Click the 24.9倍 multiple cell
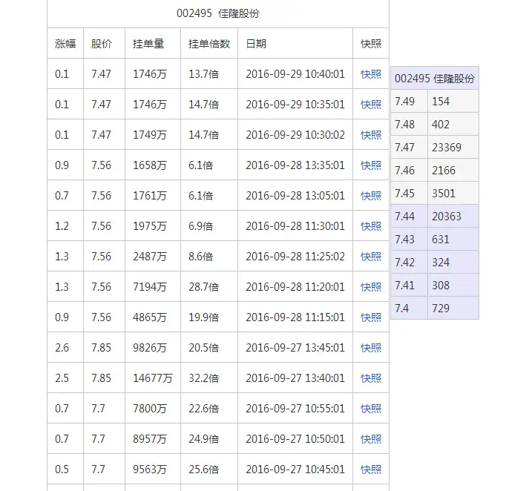This screenshot has height=491, width=529. pos(209,439)
